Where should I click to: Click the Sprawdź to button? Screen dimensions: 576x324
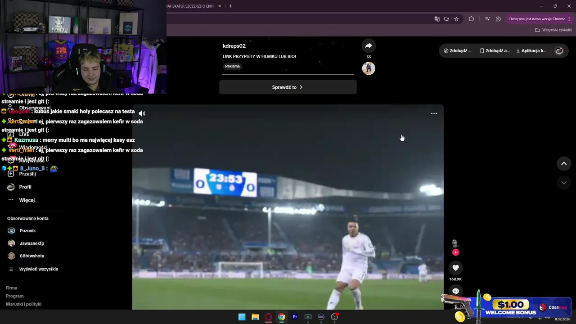(x=288, y=87)
